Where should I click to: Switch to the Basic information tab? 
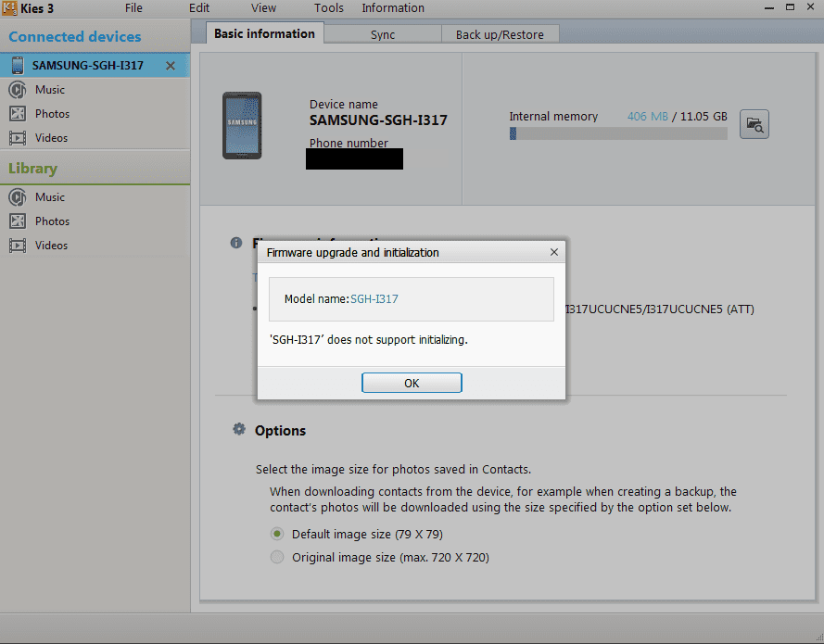(265, 33)
